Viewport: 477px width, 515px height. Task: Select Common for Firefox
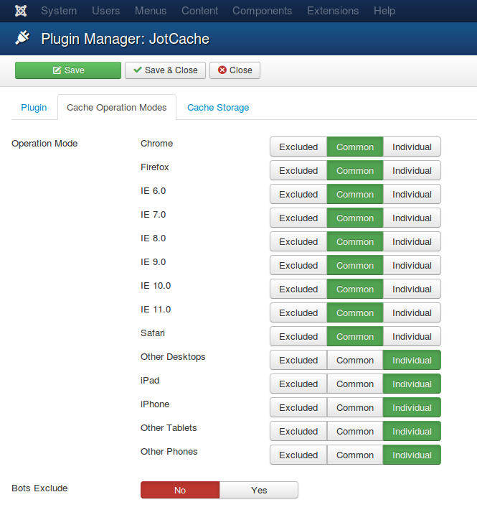(355, 170)
